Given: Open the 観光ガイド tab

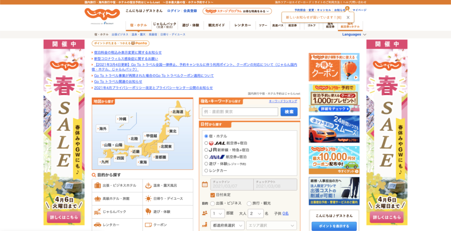Looking at the screenshot, I should 217,25.
